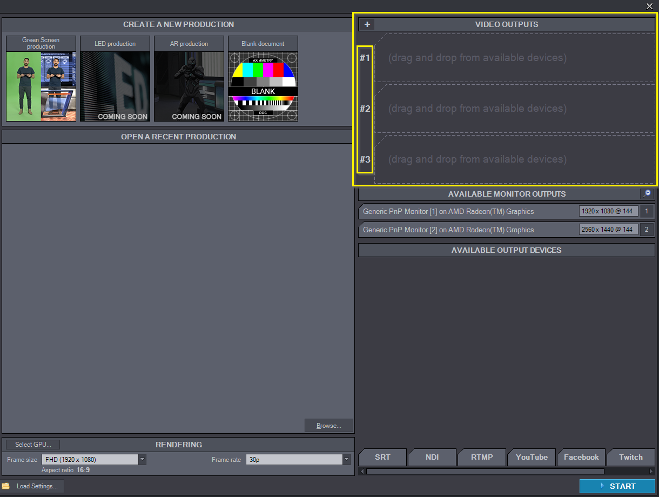This screenshot has height=497, width=659.
Task: Click the Load Settings folder icon
Action: click(x=6, y=486)
